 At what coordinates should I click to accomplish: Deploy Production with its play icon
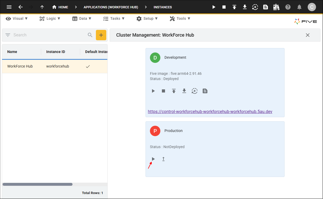point(153,159)
